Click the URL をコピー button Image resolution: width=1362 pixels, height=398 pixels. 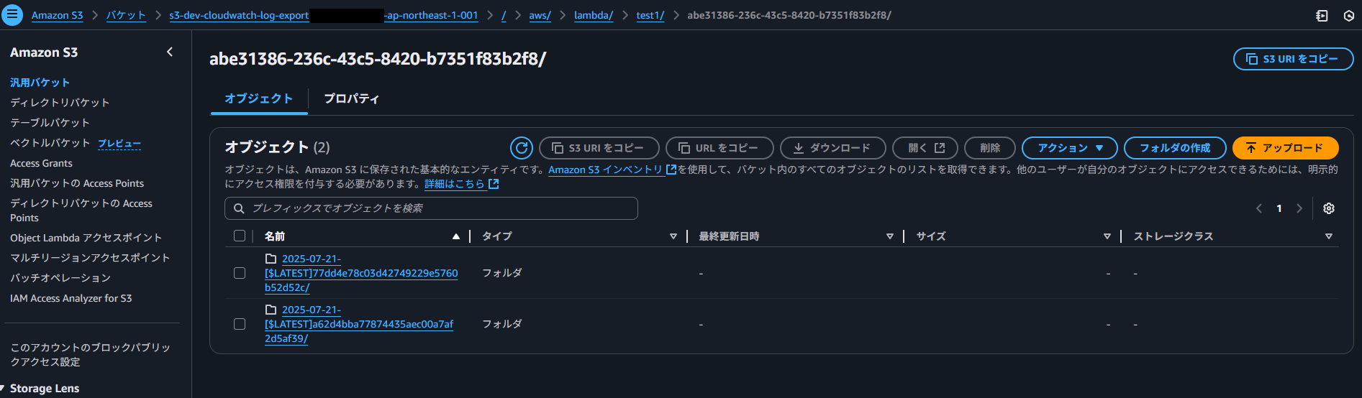tap(719, 148)
